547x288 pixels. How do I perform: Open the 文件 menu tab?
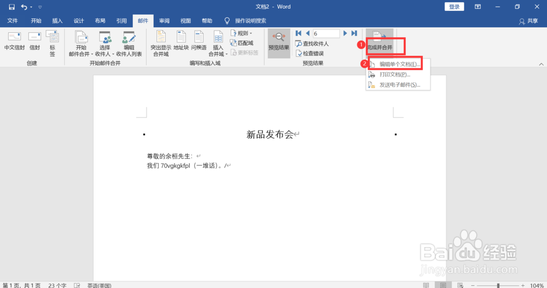tap(13, 21)
